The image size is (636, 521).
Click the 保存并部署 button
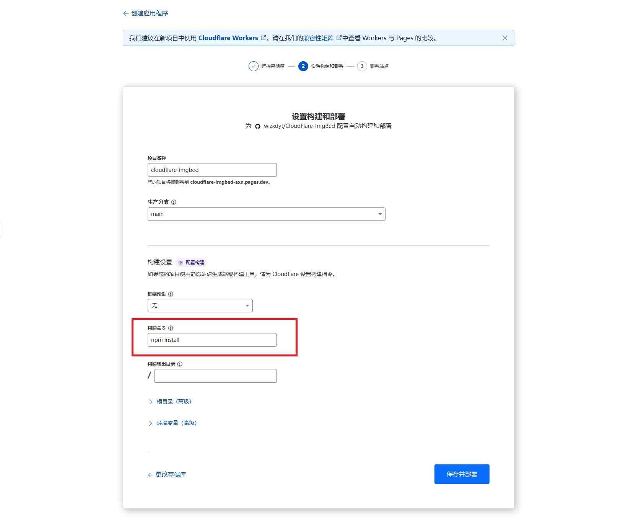point(462,474)
